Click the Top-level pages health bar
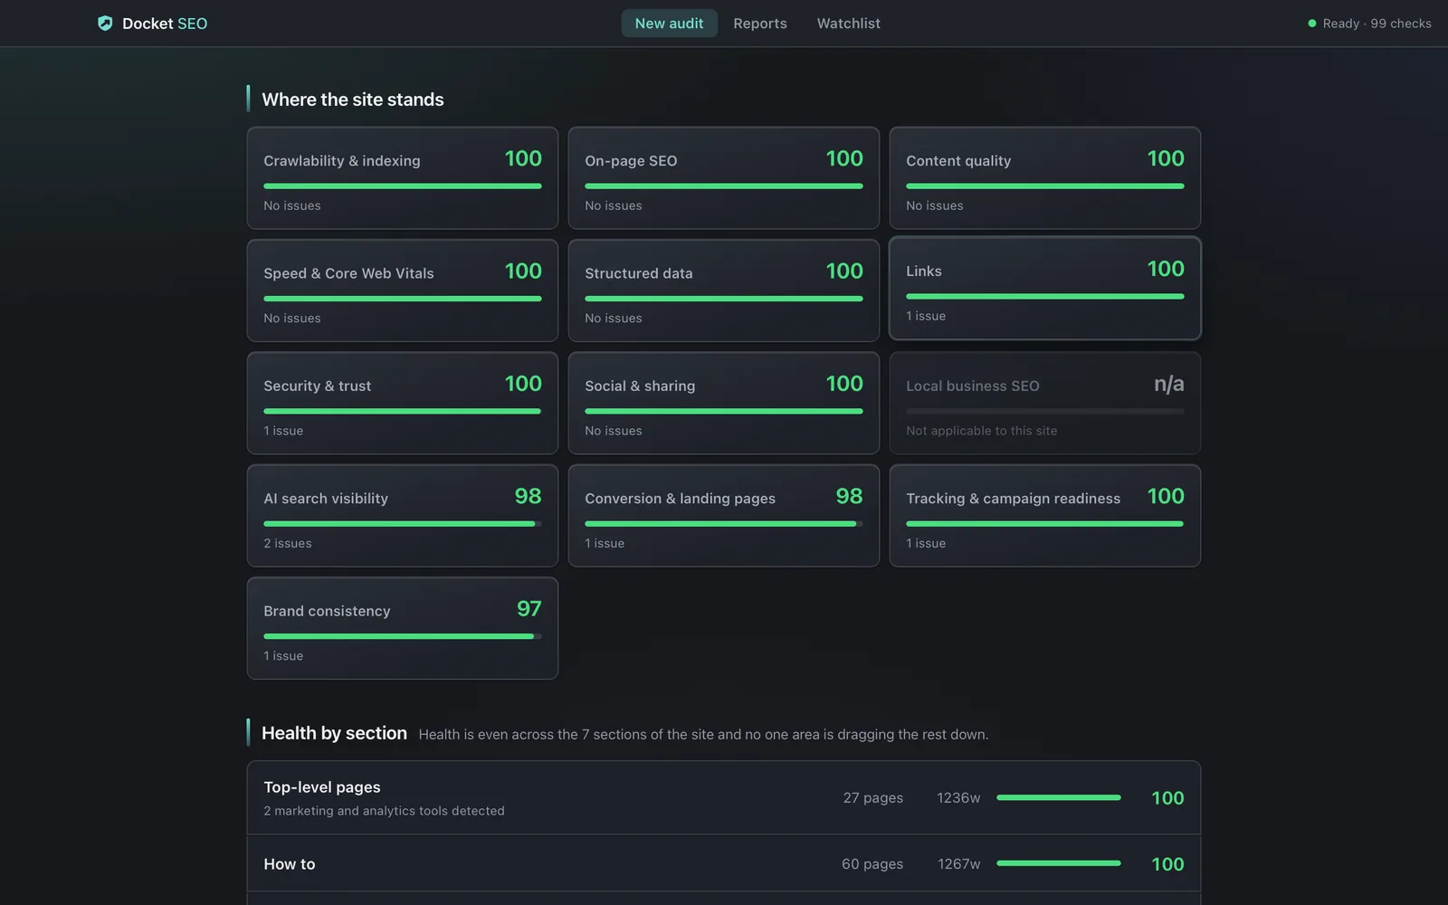This screenshot has width=1448, height=905. (1059, 798)
